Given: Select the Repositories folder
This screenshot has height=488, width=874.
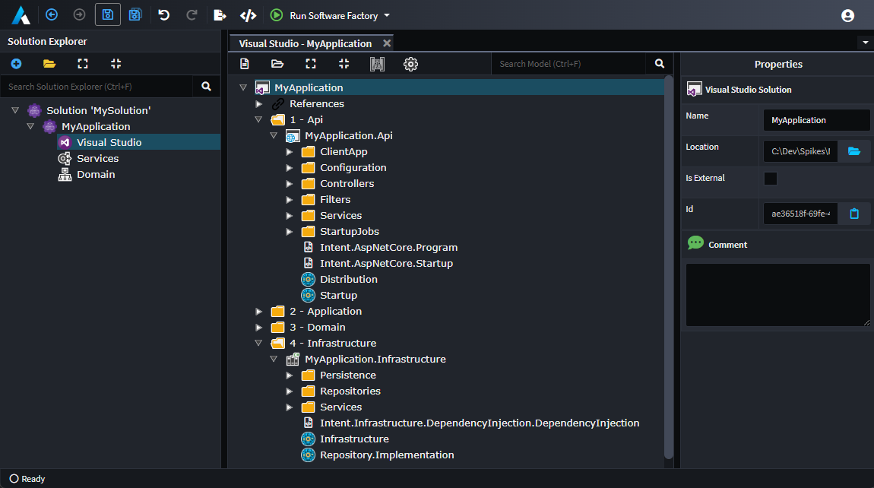Looking at the screenshot, I should [350, 391].
